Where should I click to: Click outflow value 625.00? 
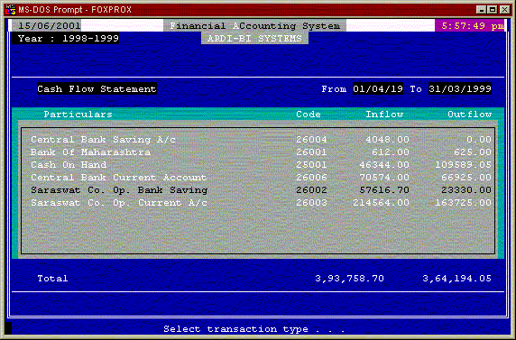[x=473, y=152]
